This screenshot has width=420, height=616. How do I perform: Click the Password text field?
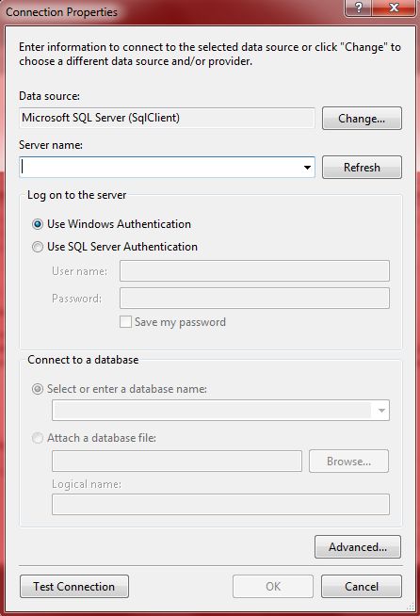pos(254,299)
